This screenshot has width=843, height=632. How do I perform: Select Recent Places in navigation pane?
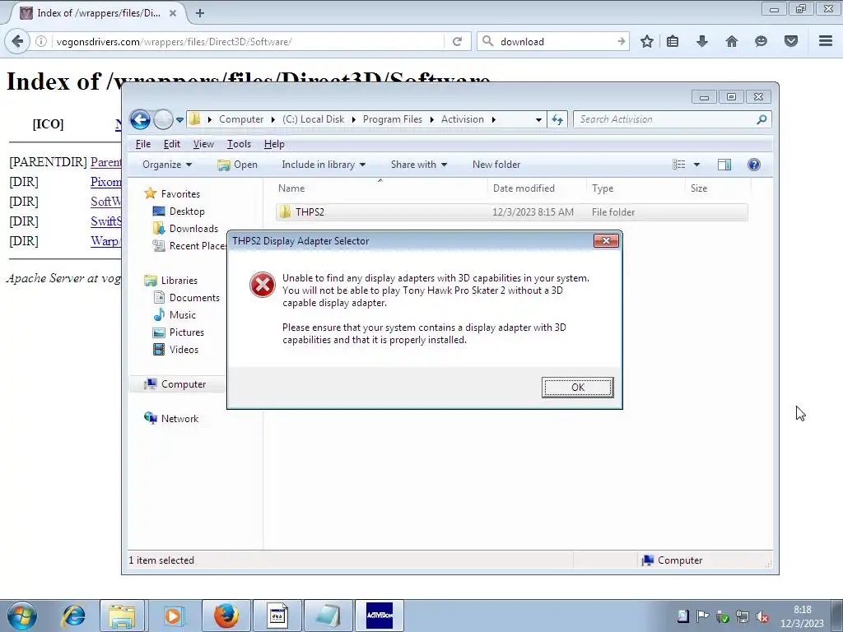[190, 245]
